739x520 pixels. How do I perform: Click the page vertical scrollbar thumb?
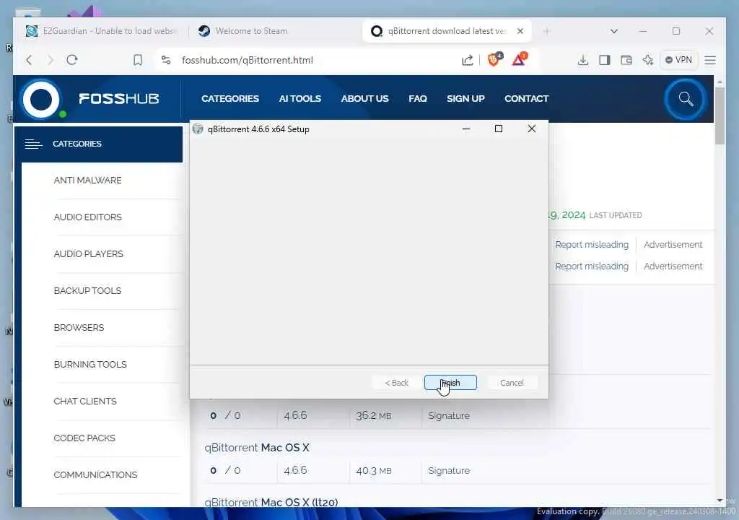pos(720,116)
